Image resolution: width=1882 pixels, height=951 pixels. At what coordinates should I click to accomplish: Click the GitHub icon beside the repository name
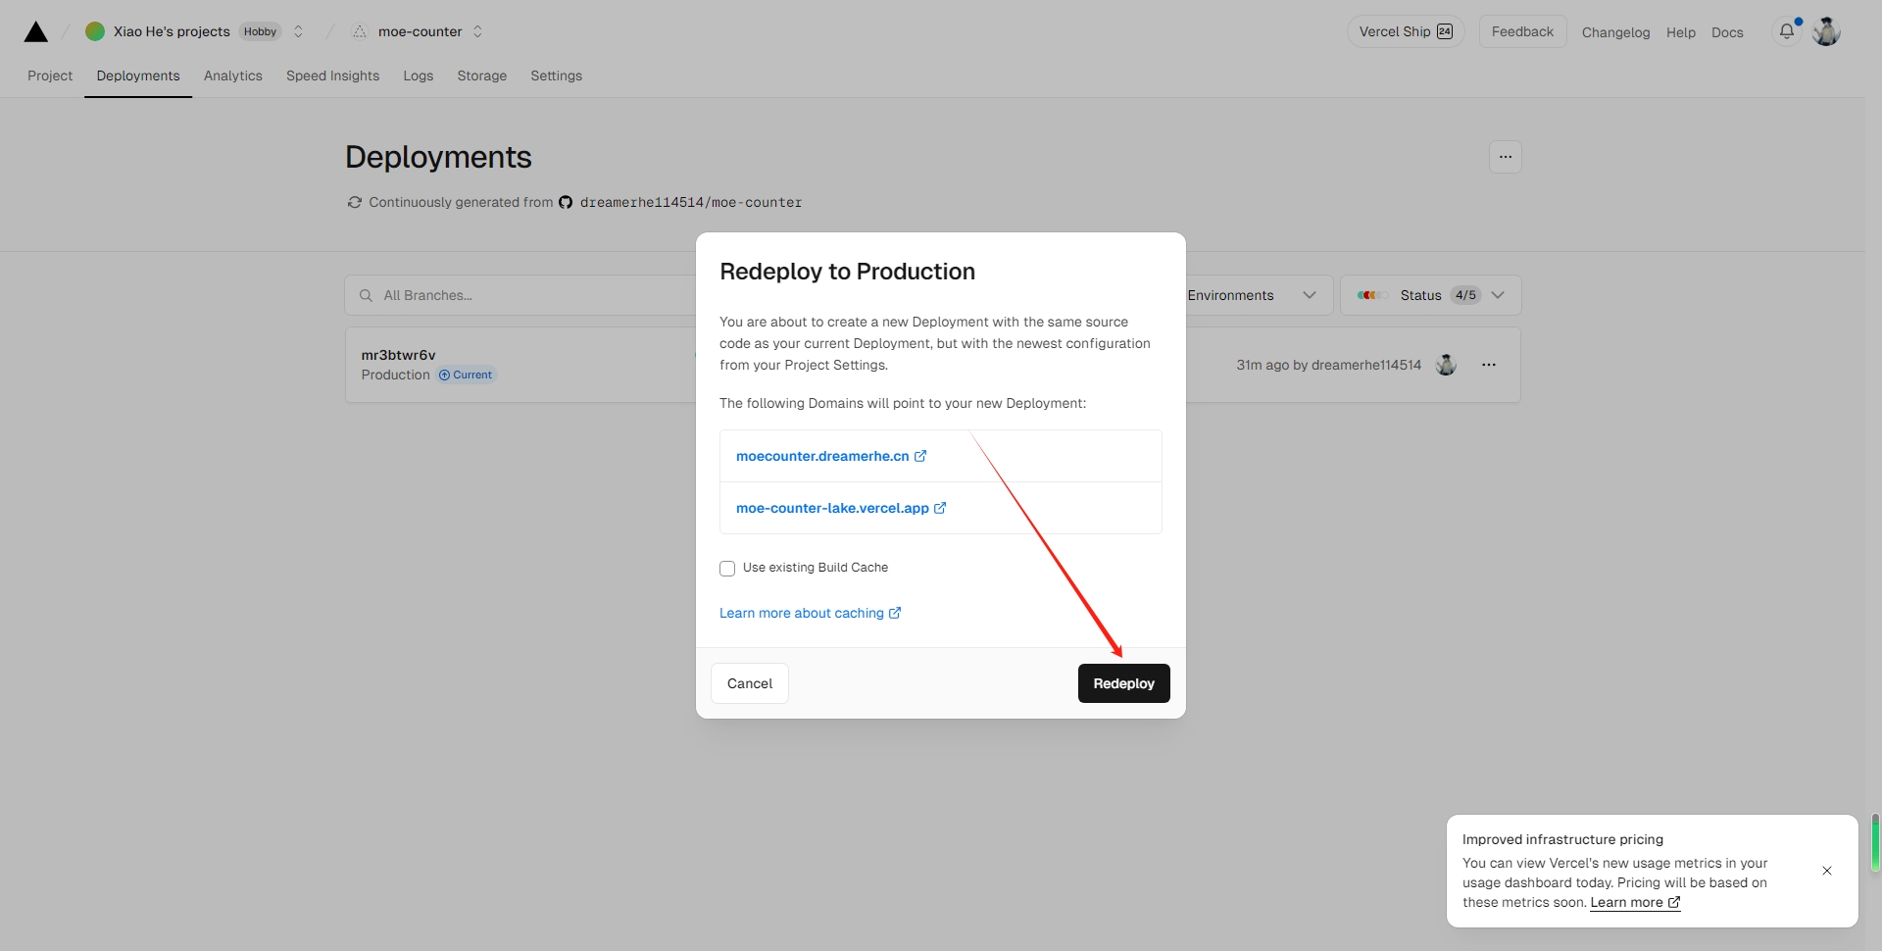[x=566, y=203]
